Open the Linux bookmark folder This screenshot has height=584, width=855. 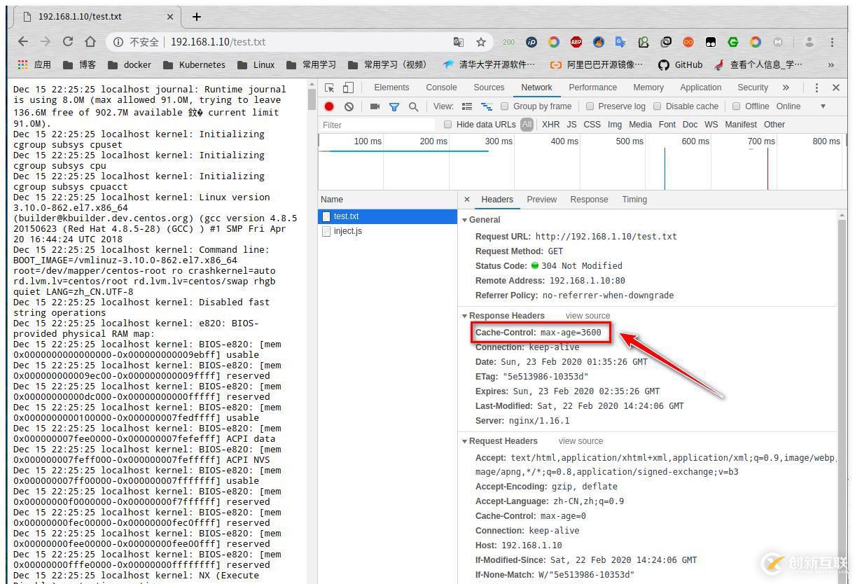pyautogui.click(x=256, y=64)
